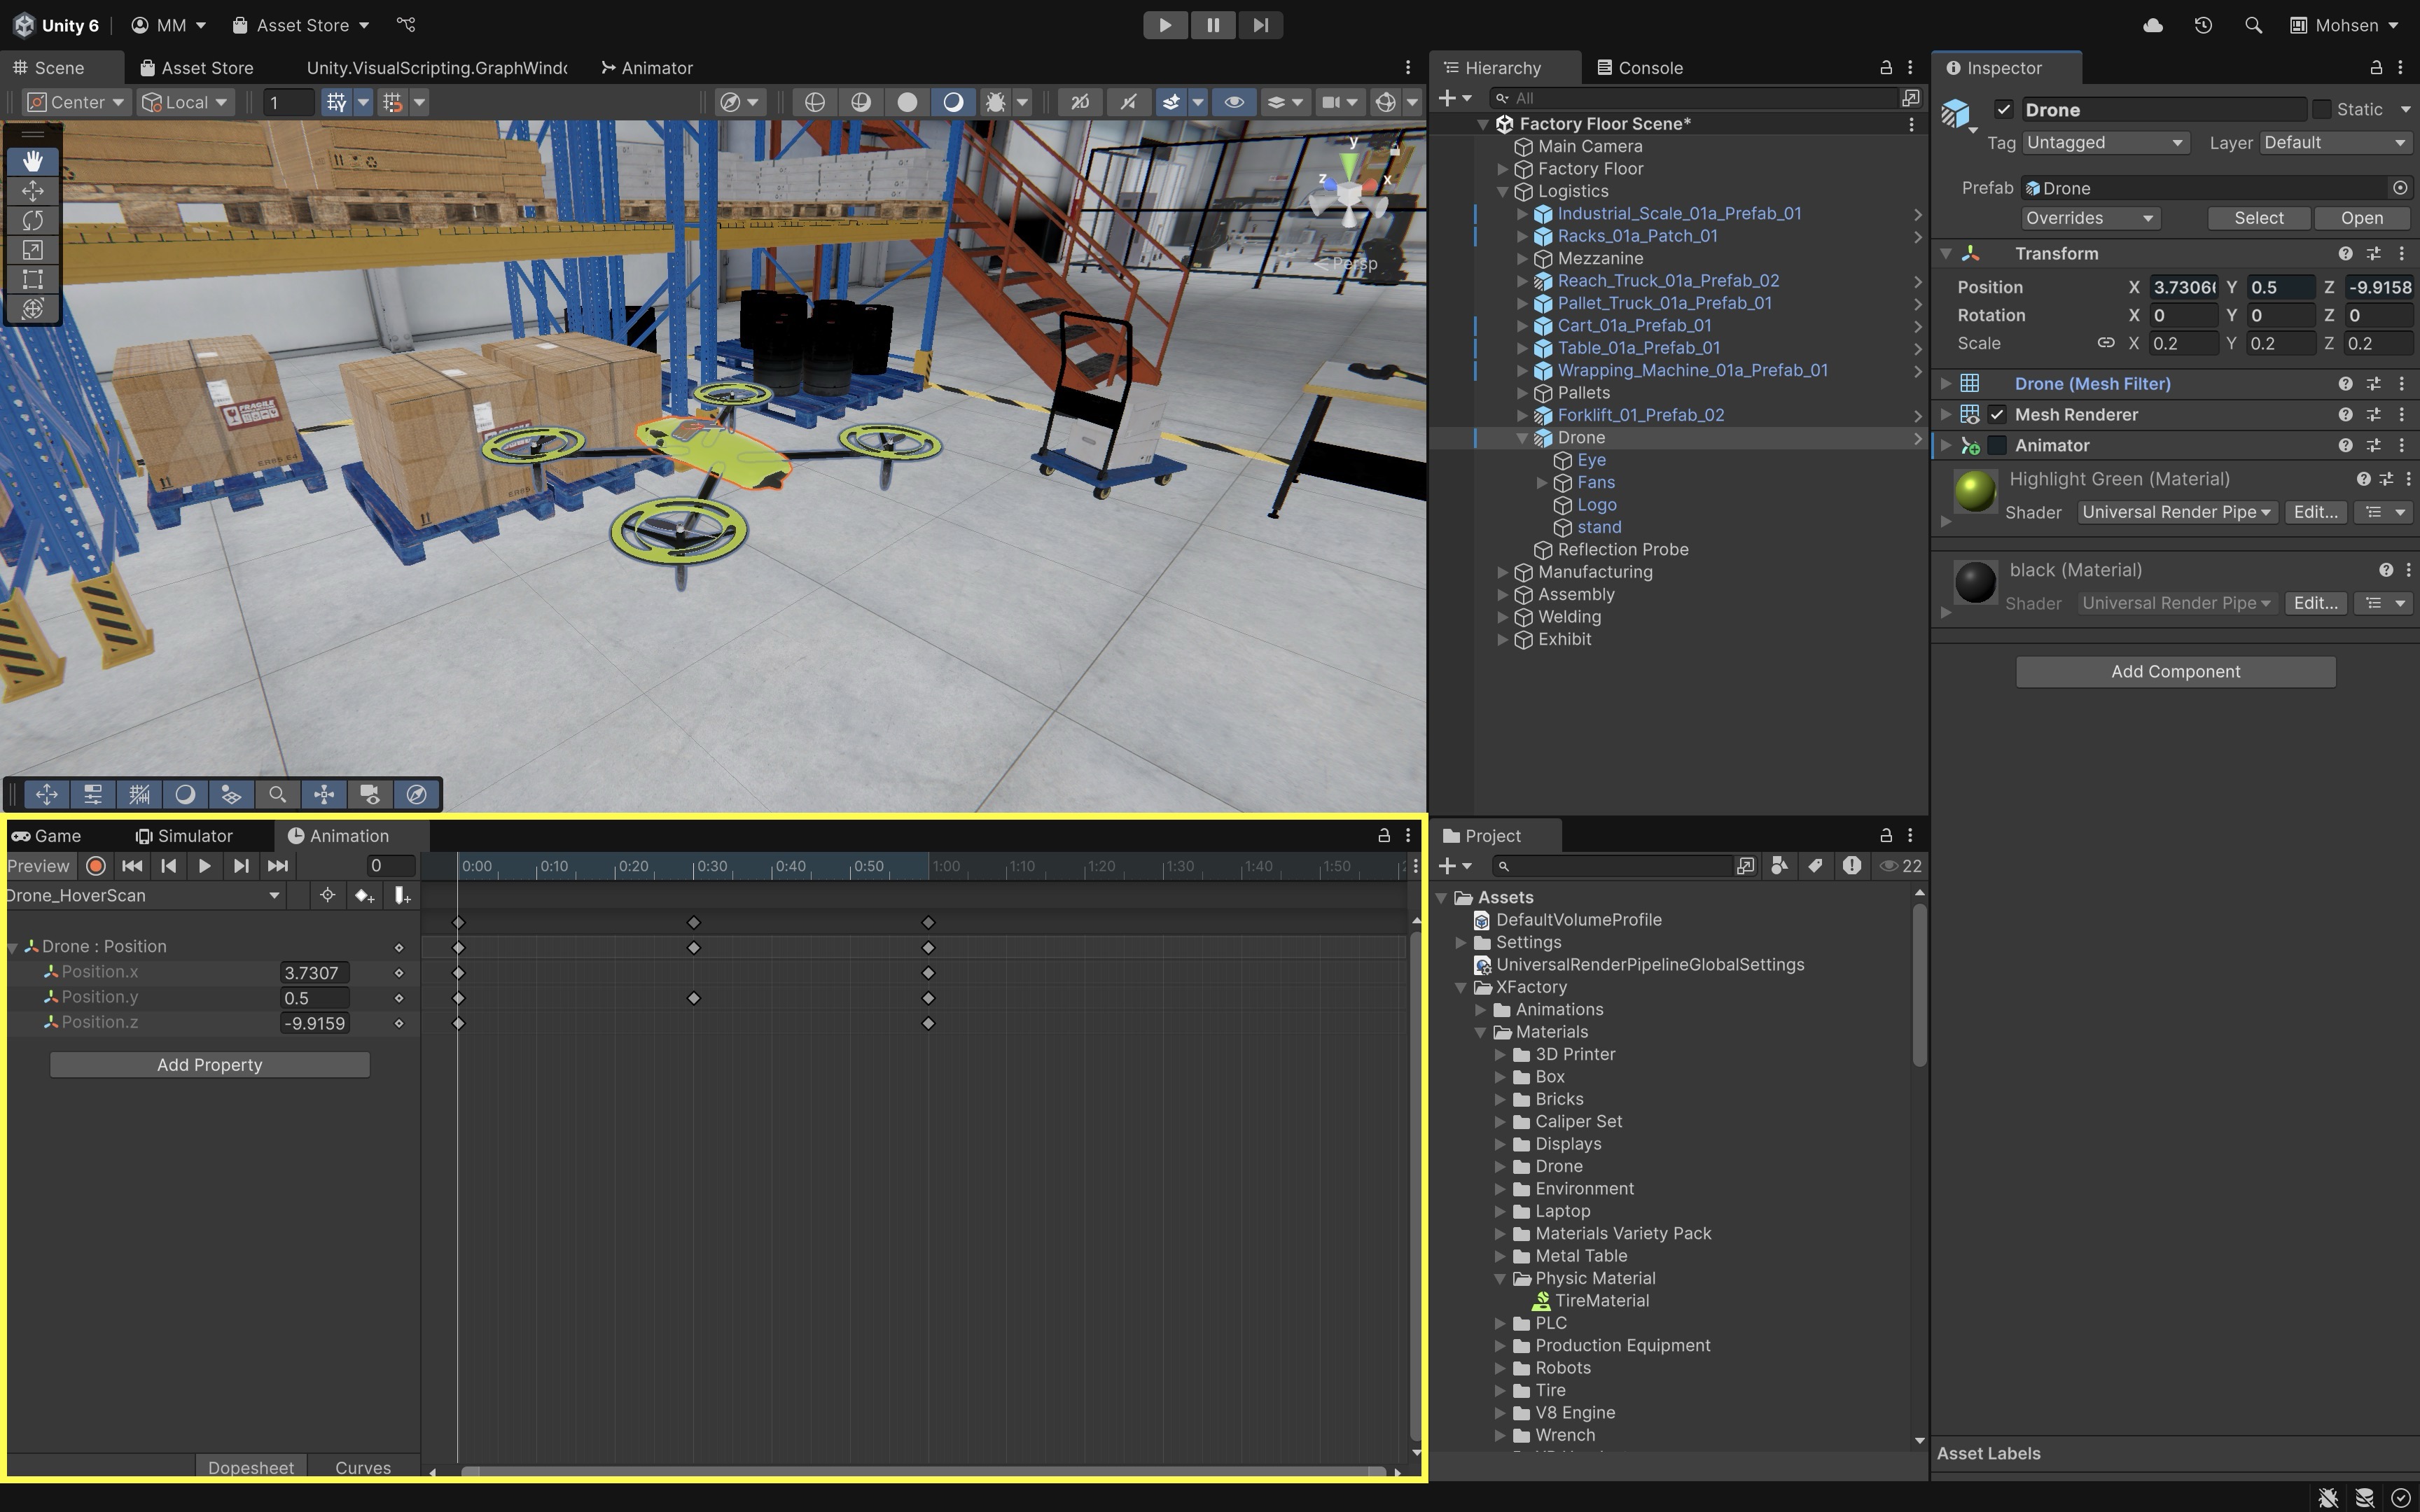Enable the Static checkbox for Drone
The image size is (2420, 1512).
[x=2322, y=110]
